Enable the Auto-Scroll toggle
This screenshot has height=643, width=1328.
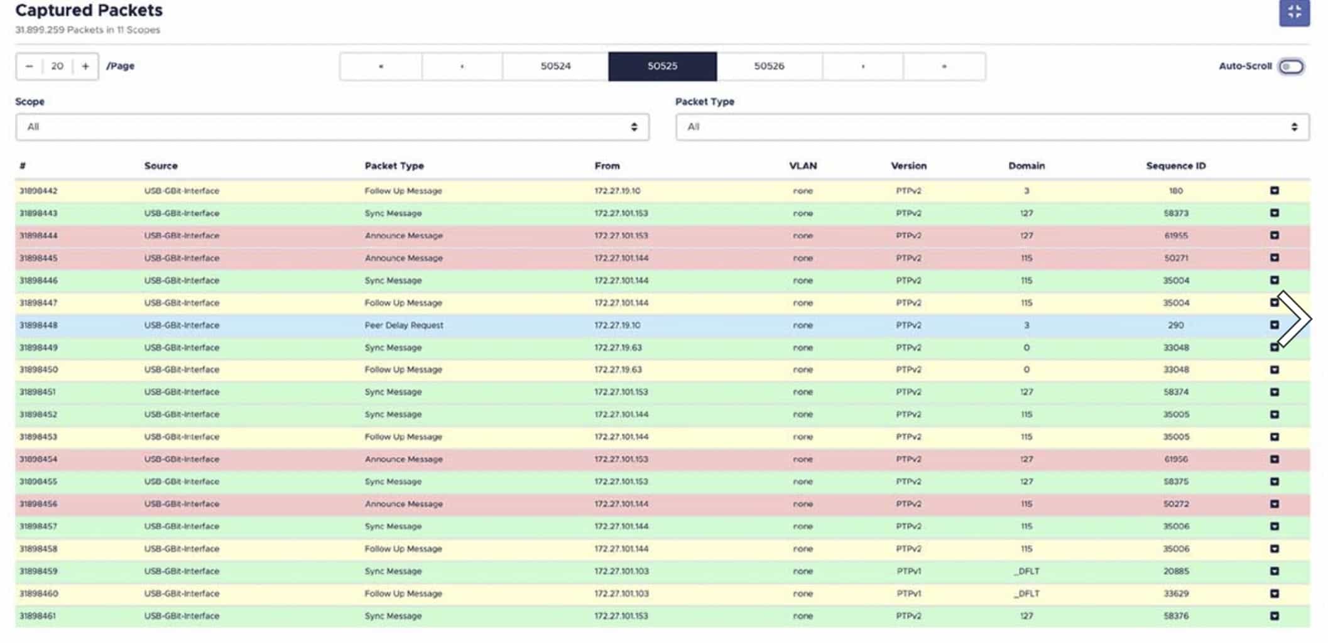tap(1290, 67)
